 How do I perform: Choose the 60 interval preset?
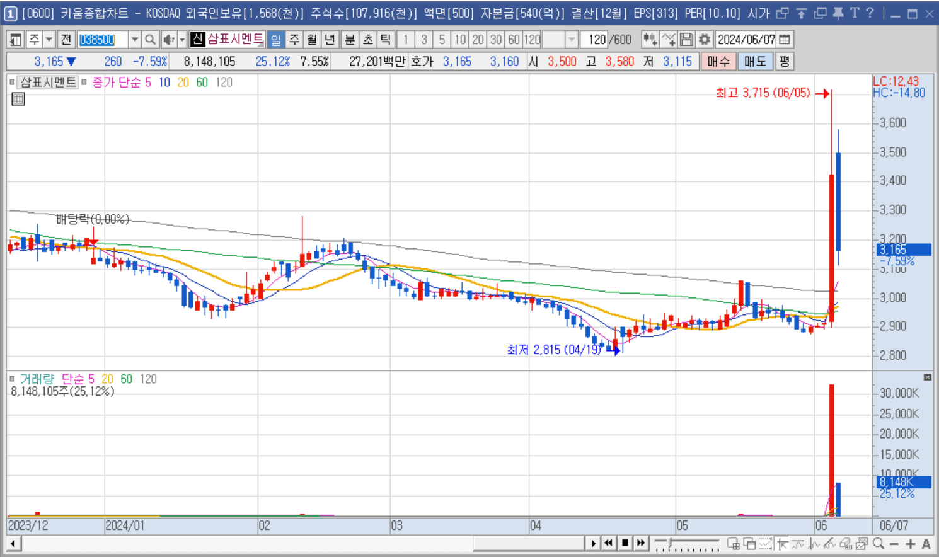514,40
